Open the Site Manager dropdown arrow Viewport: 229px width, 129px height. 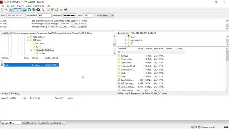point(6,10)
